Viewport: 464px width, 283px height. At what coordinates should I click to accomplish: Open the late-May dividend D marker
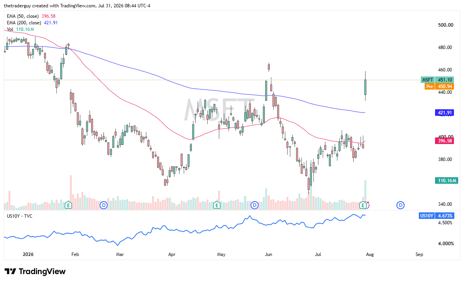tap(254, 205)
